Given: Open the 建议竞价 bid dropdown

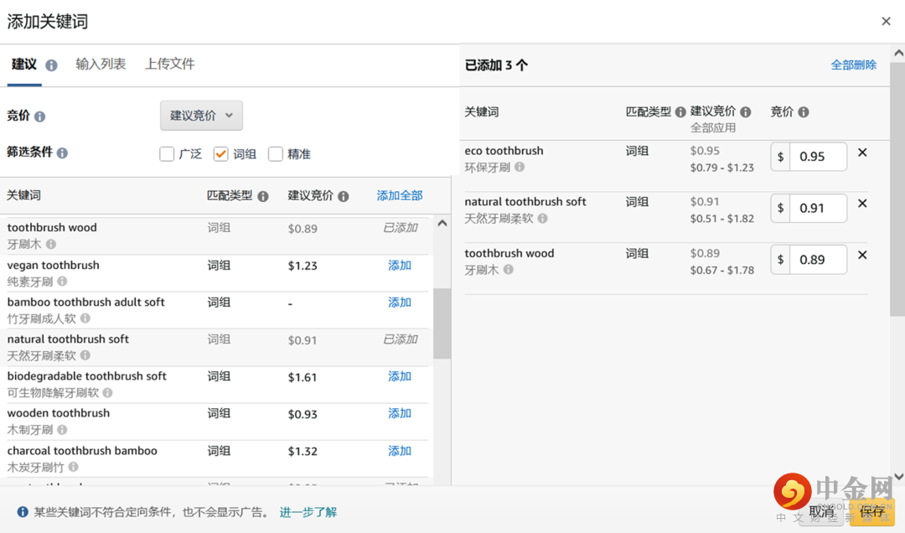Looking at the screenshot, I should (201, 116).
